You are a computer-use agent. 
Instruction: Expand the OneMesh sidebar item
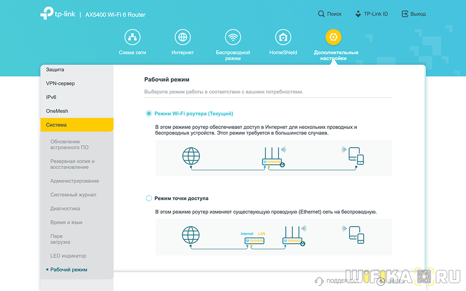click(x=76, y=111)
